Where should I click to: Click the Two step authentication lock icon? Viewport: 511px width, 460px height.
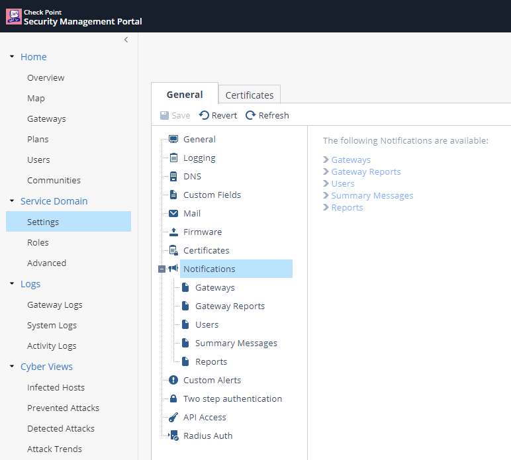pyautogui.click(x=173, y=399)
